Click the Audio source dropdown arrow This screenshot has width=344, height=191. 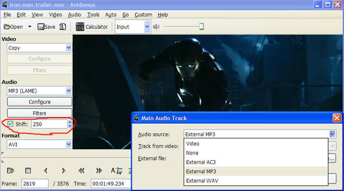332,134
